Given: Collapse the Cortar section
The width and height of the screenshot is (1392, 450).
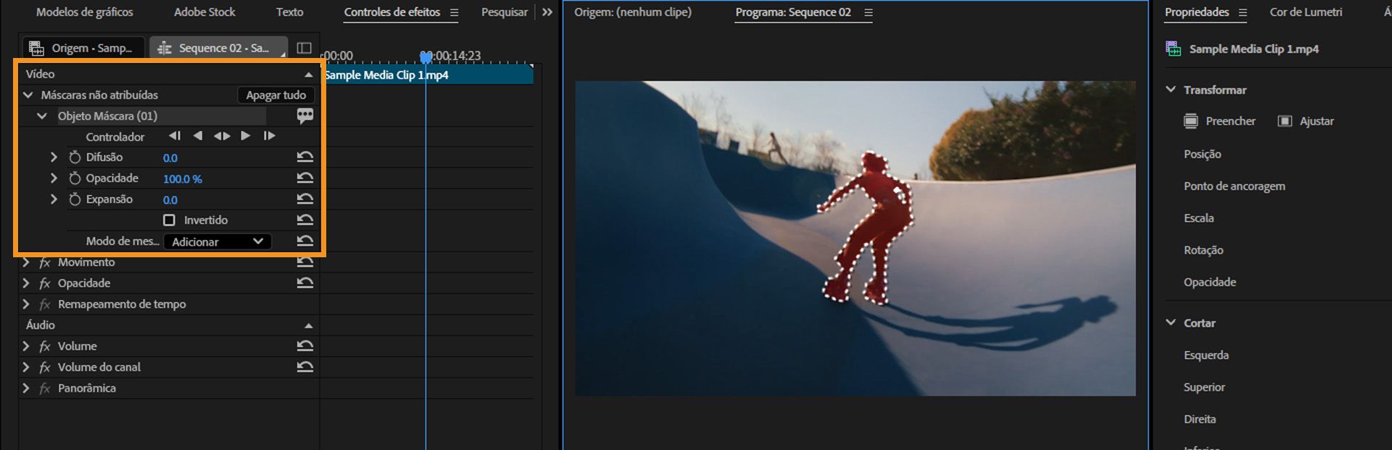Looking at the screenshot, I should 1171,322.
